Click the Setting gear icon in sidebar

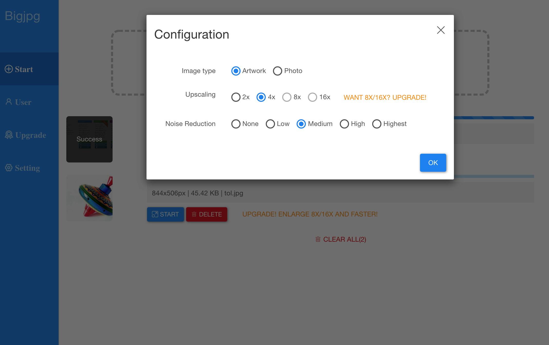click(9, 168)
